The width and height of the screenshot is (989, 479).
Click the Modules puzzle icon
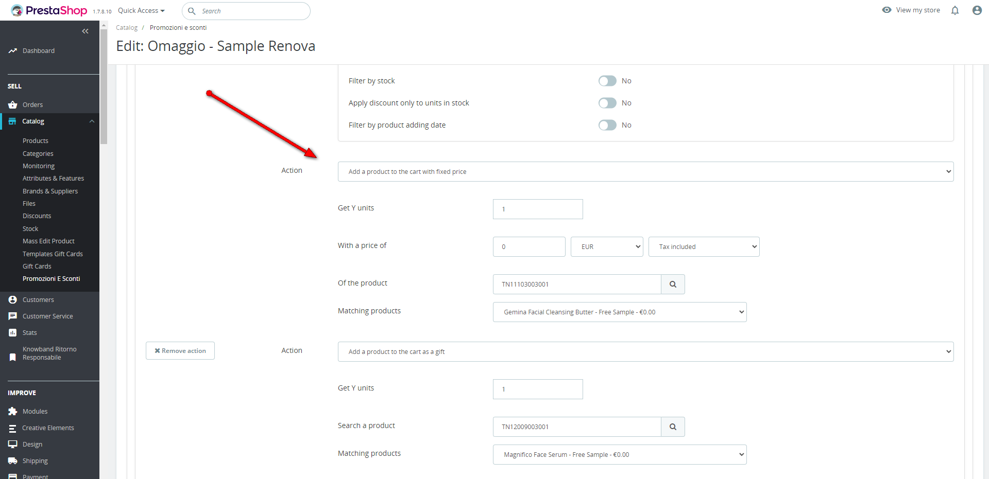click(x=13, y=412)
